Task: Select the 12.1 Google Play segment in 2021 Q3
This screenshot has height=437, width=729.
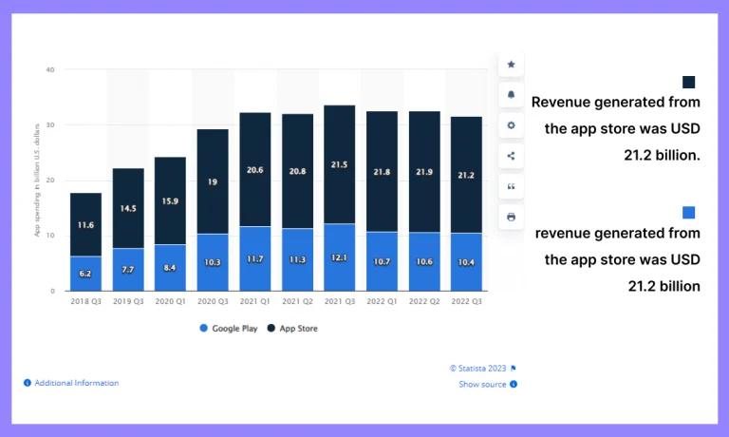Action: (x=340, y=257)
